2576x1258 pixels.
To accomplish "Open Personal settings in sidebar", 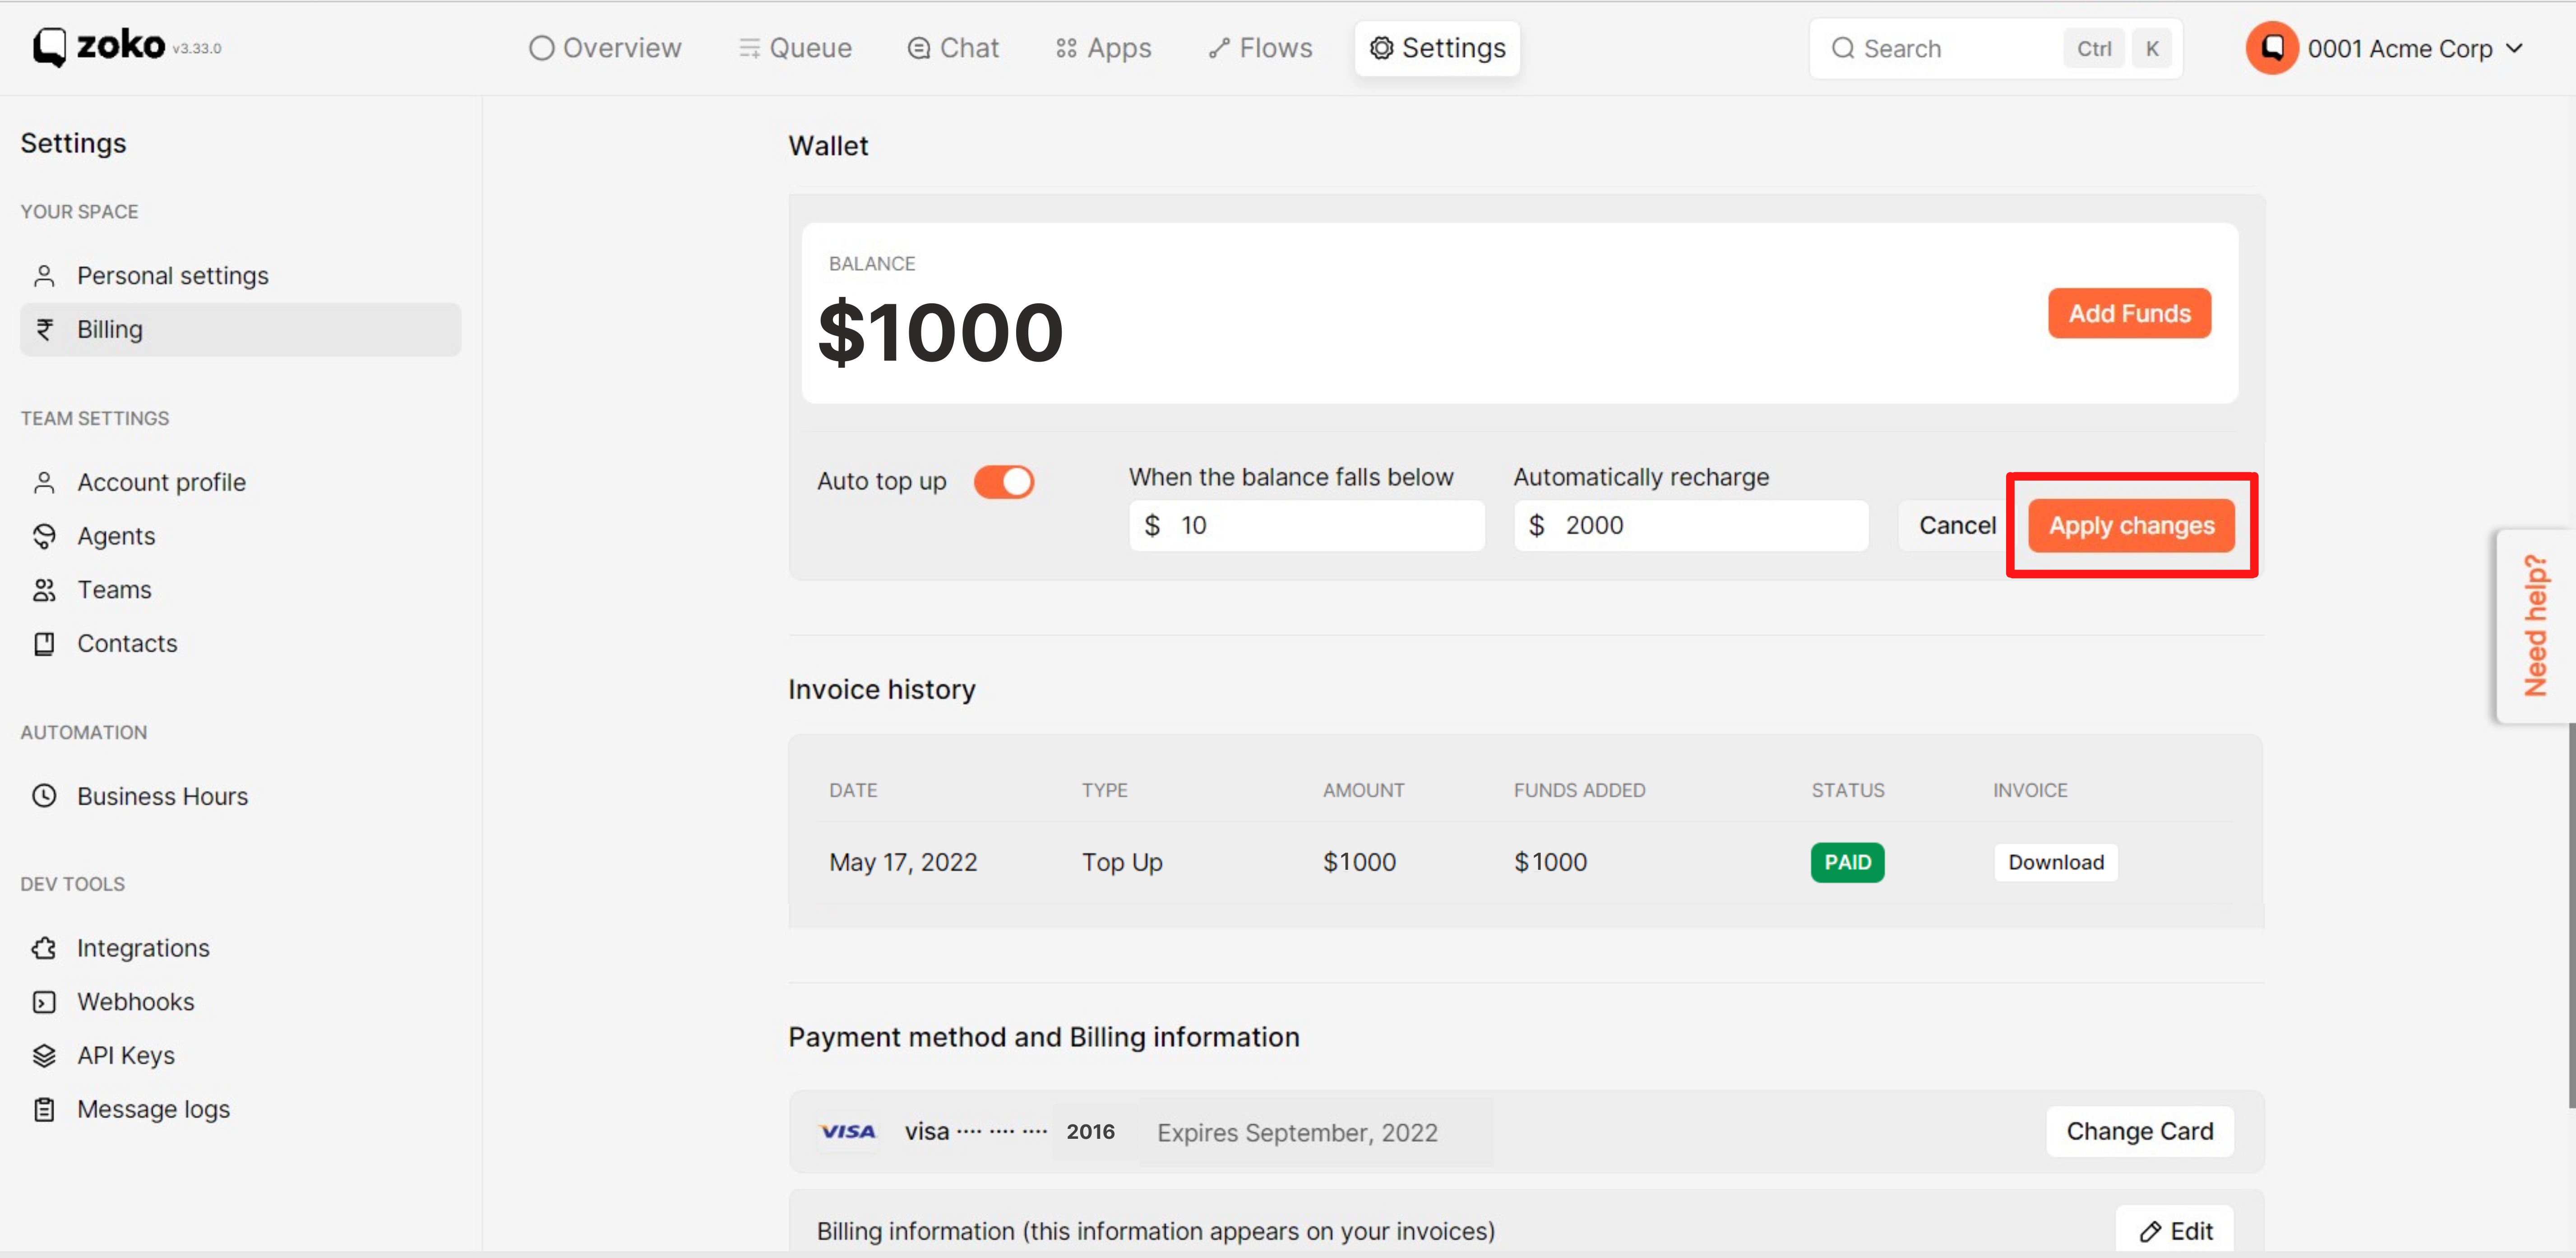I will (240, 276).
